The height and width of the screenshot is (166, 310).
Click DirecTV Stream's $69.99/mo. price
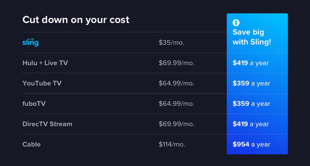(x=177, y=124)
